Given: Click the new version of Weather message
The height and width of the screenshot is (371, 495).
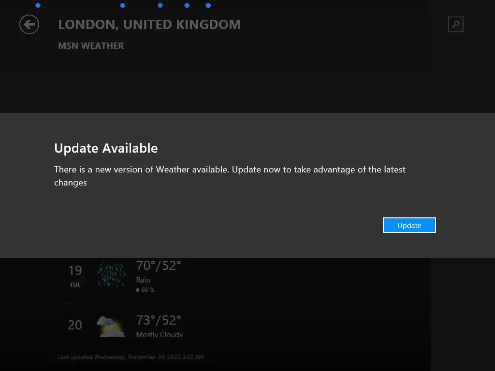Looking at the screenshot, I should click(x=230, y=176).
